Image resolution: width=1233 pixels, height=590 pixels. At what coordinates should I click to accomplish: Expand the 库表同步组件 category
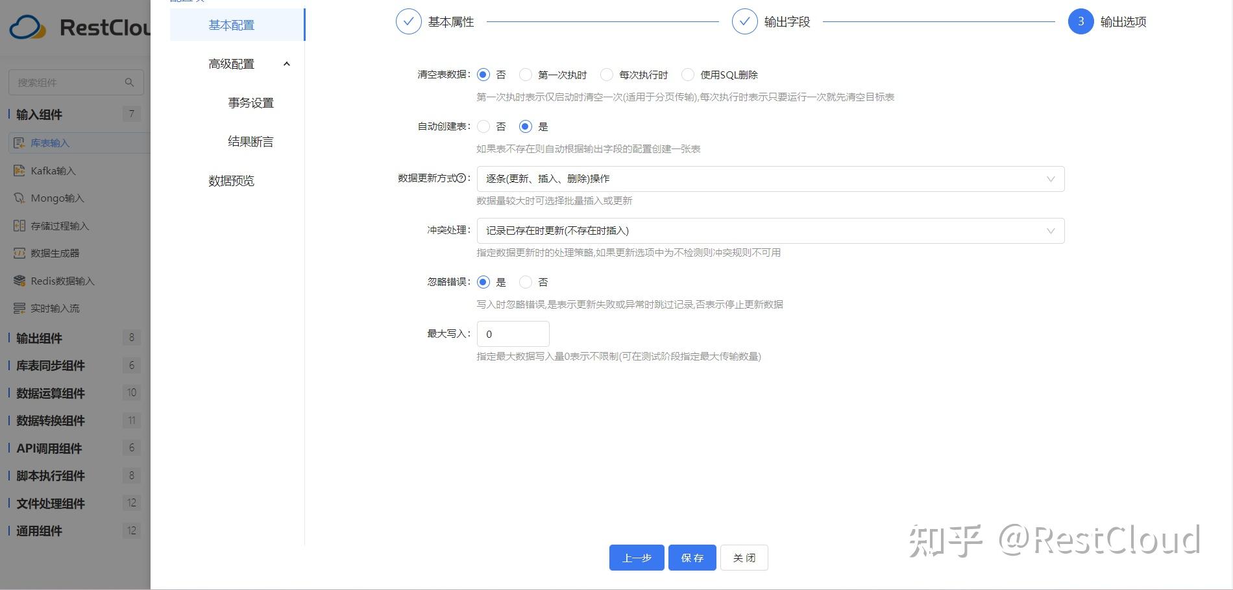(51, 366)
